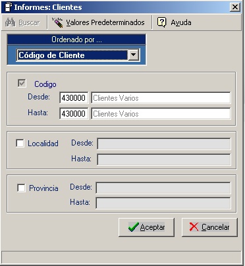Enable the Localidad filter checkbox
This screenshot has width=245, height=266.
[x=20, y=144]
